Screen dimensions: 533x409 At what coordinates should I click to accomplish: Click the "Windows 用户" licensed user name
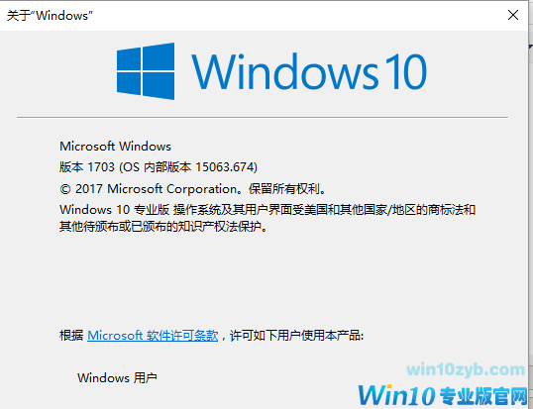coord(117,377)
